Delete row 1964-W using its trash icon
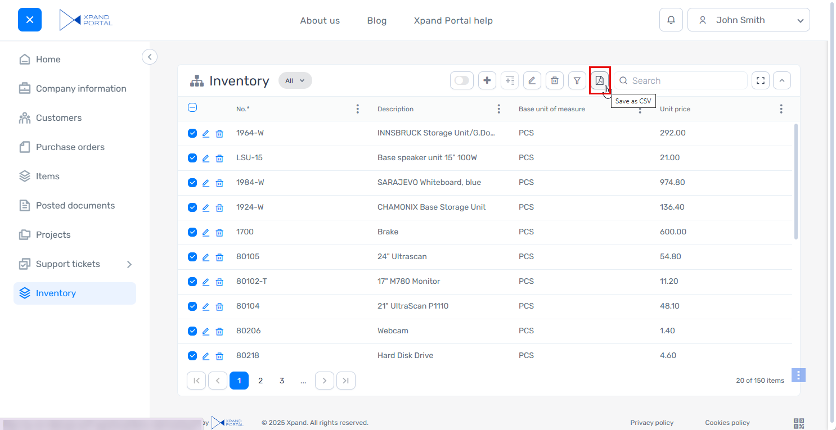The image size is (836, 430). pyautogui.click(x=220, y=134)
